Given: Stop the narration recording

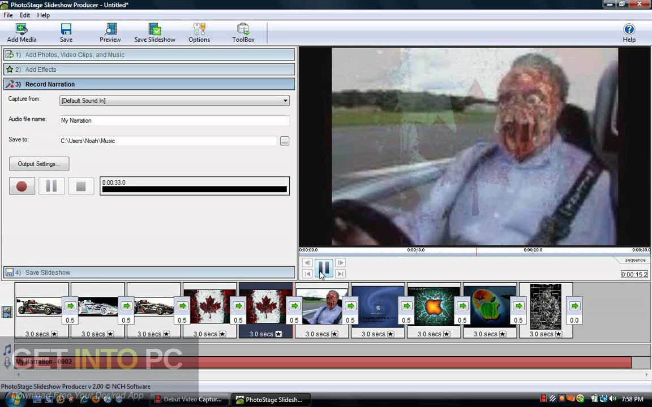Looking at the screenshot, I should coord(81,186).
